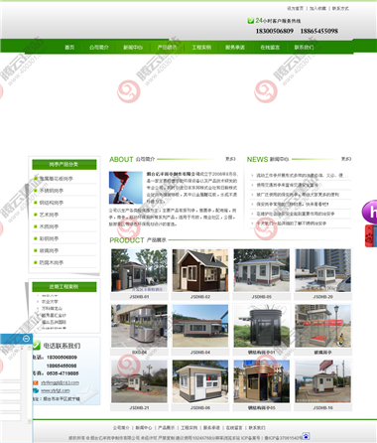Image resolution: width=377 pixels, height=443 pixels.
Task: Open the 联系我们 navigation menu item
Action: (304, 48)
